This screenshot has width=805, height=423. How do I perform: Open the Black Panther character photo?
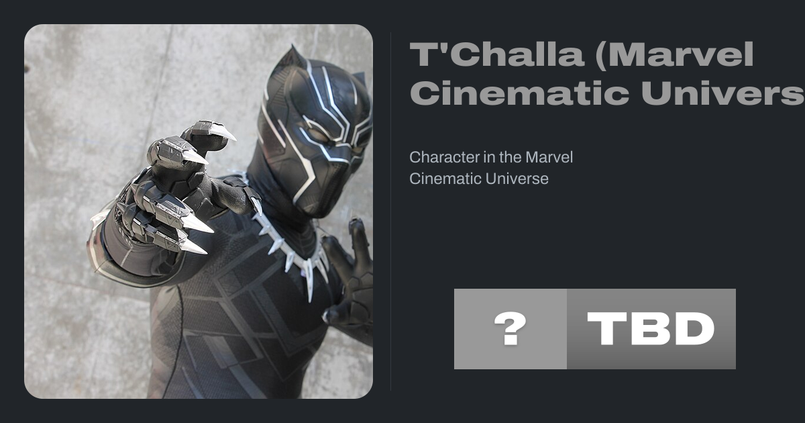pos(199,211)
